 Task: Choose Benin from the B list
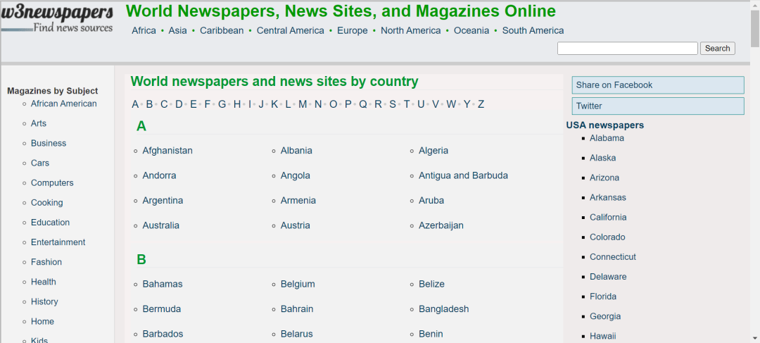point(431,335)
